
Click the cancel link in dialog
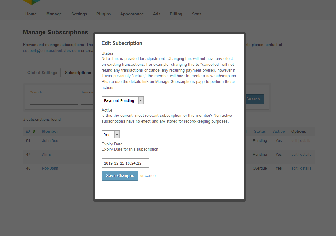tap(151, 176)
